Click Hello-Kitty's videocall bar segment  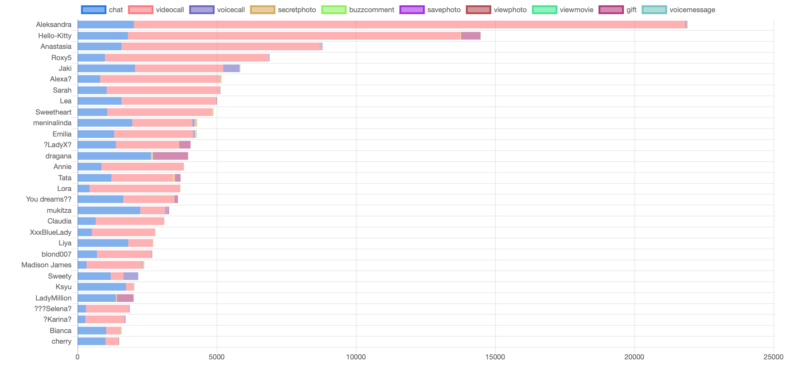[x=294, y=36]
